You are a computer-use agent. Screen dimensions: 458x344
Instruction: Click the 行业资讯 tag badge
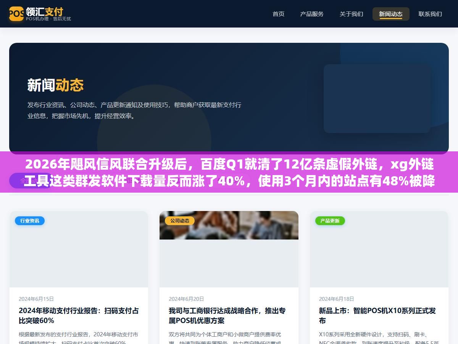(30, 221)
